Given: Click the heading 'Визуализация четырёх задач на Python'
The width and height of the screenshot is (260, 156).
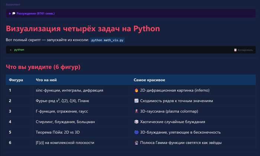Looking at the screenshot, I should pos(83,29).
